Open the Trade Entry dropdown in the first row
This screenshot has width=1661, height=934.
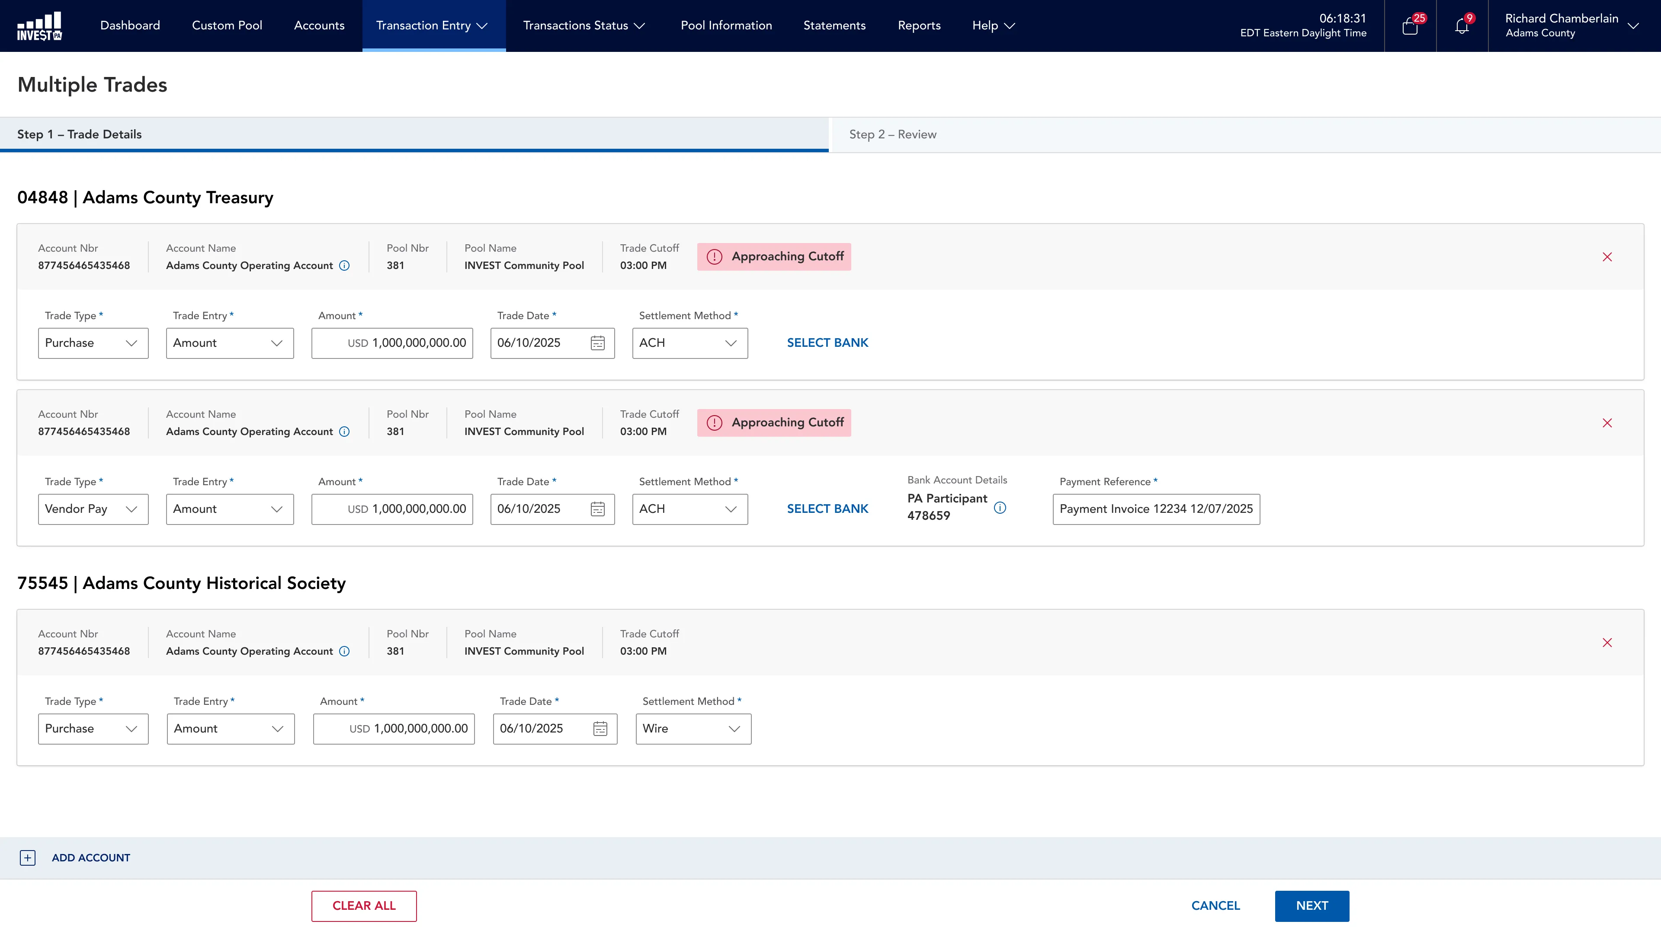[230, 343]
